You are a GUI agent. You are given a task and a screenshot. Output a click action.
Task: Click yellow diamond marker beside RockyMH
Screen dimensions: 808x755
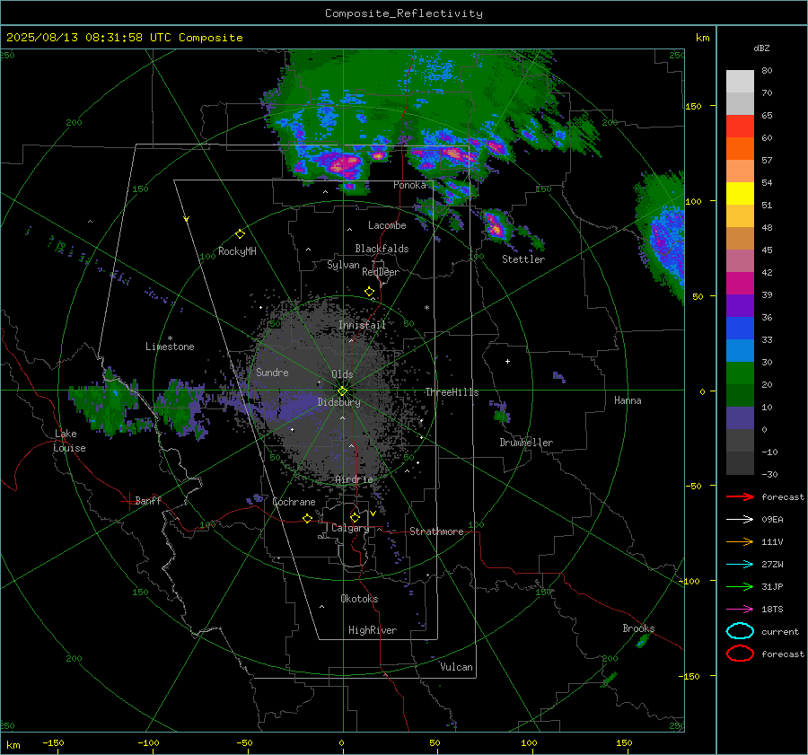[240, 234]
